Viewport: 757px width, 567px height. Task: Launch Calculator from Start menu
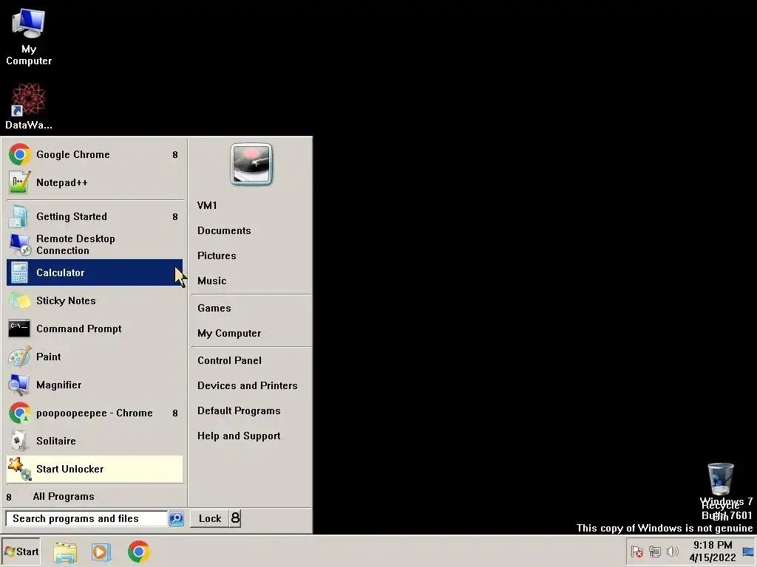tap(95, 272)
